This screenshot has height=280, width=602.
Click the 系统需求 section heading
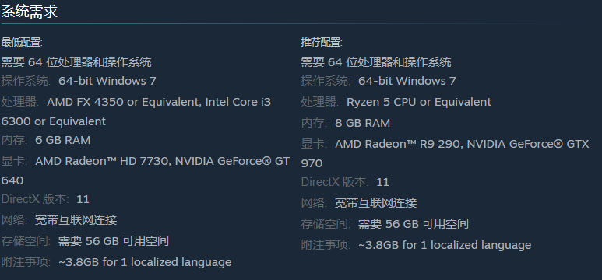[29, 12]
